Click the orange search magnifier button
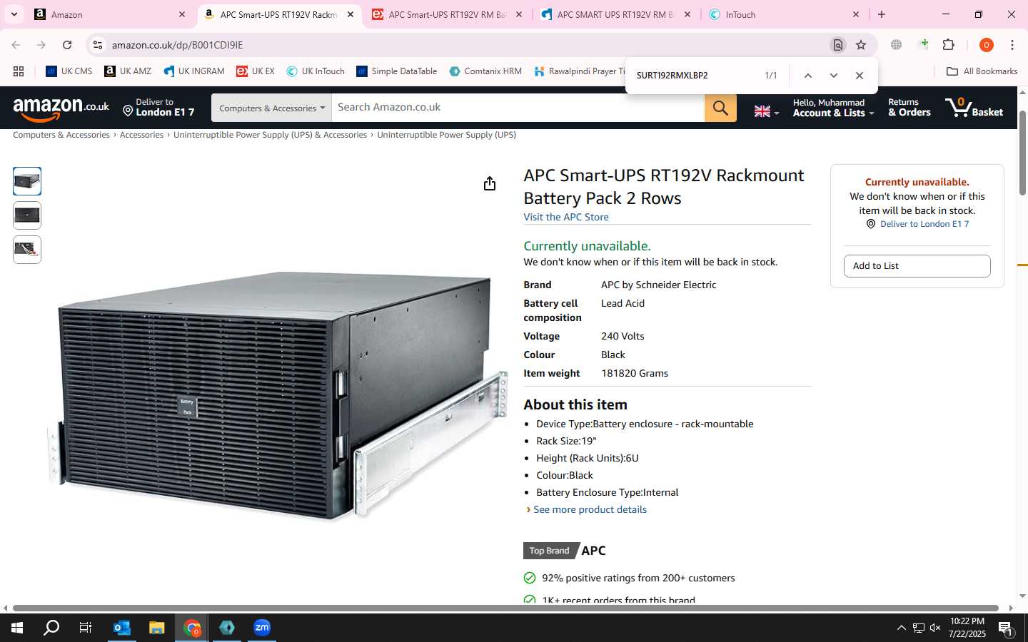1028x642 pixels. pos(720,108)
